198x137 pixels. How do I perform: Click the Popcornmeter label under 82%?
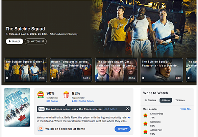click(78, 98)
